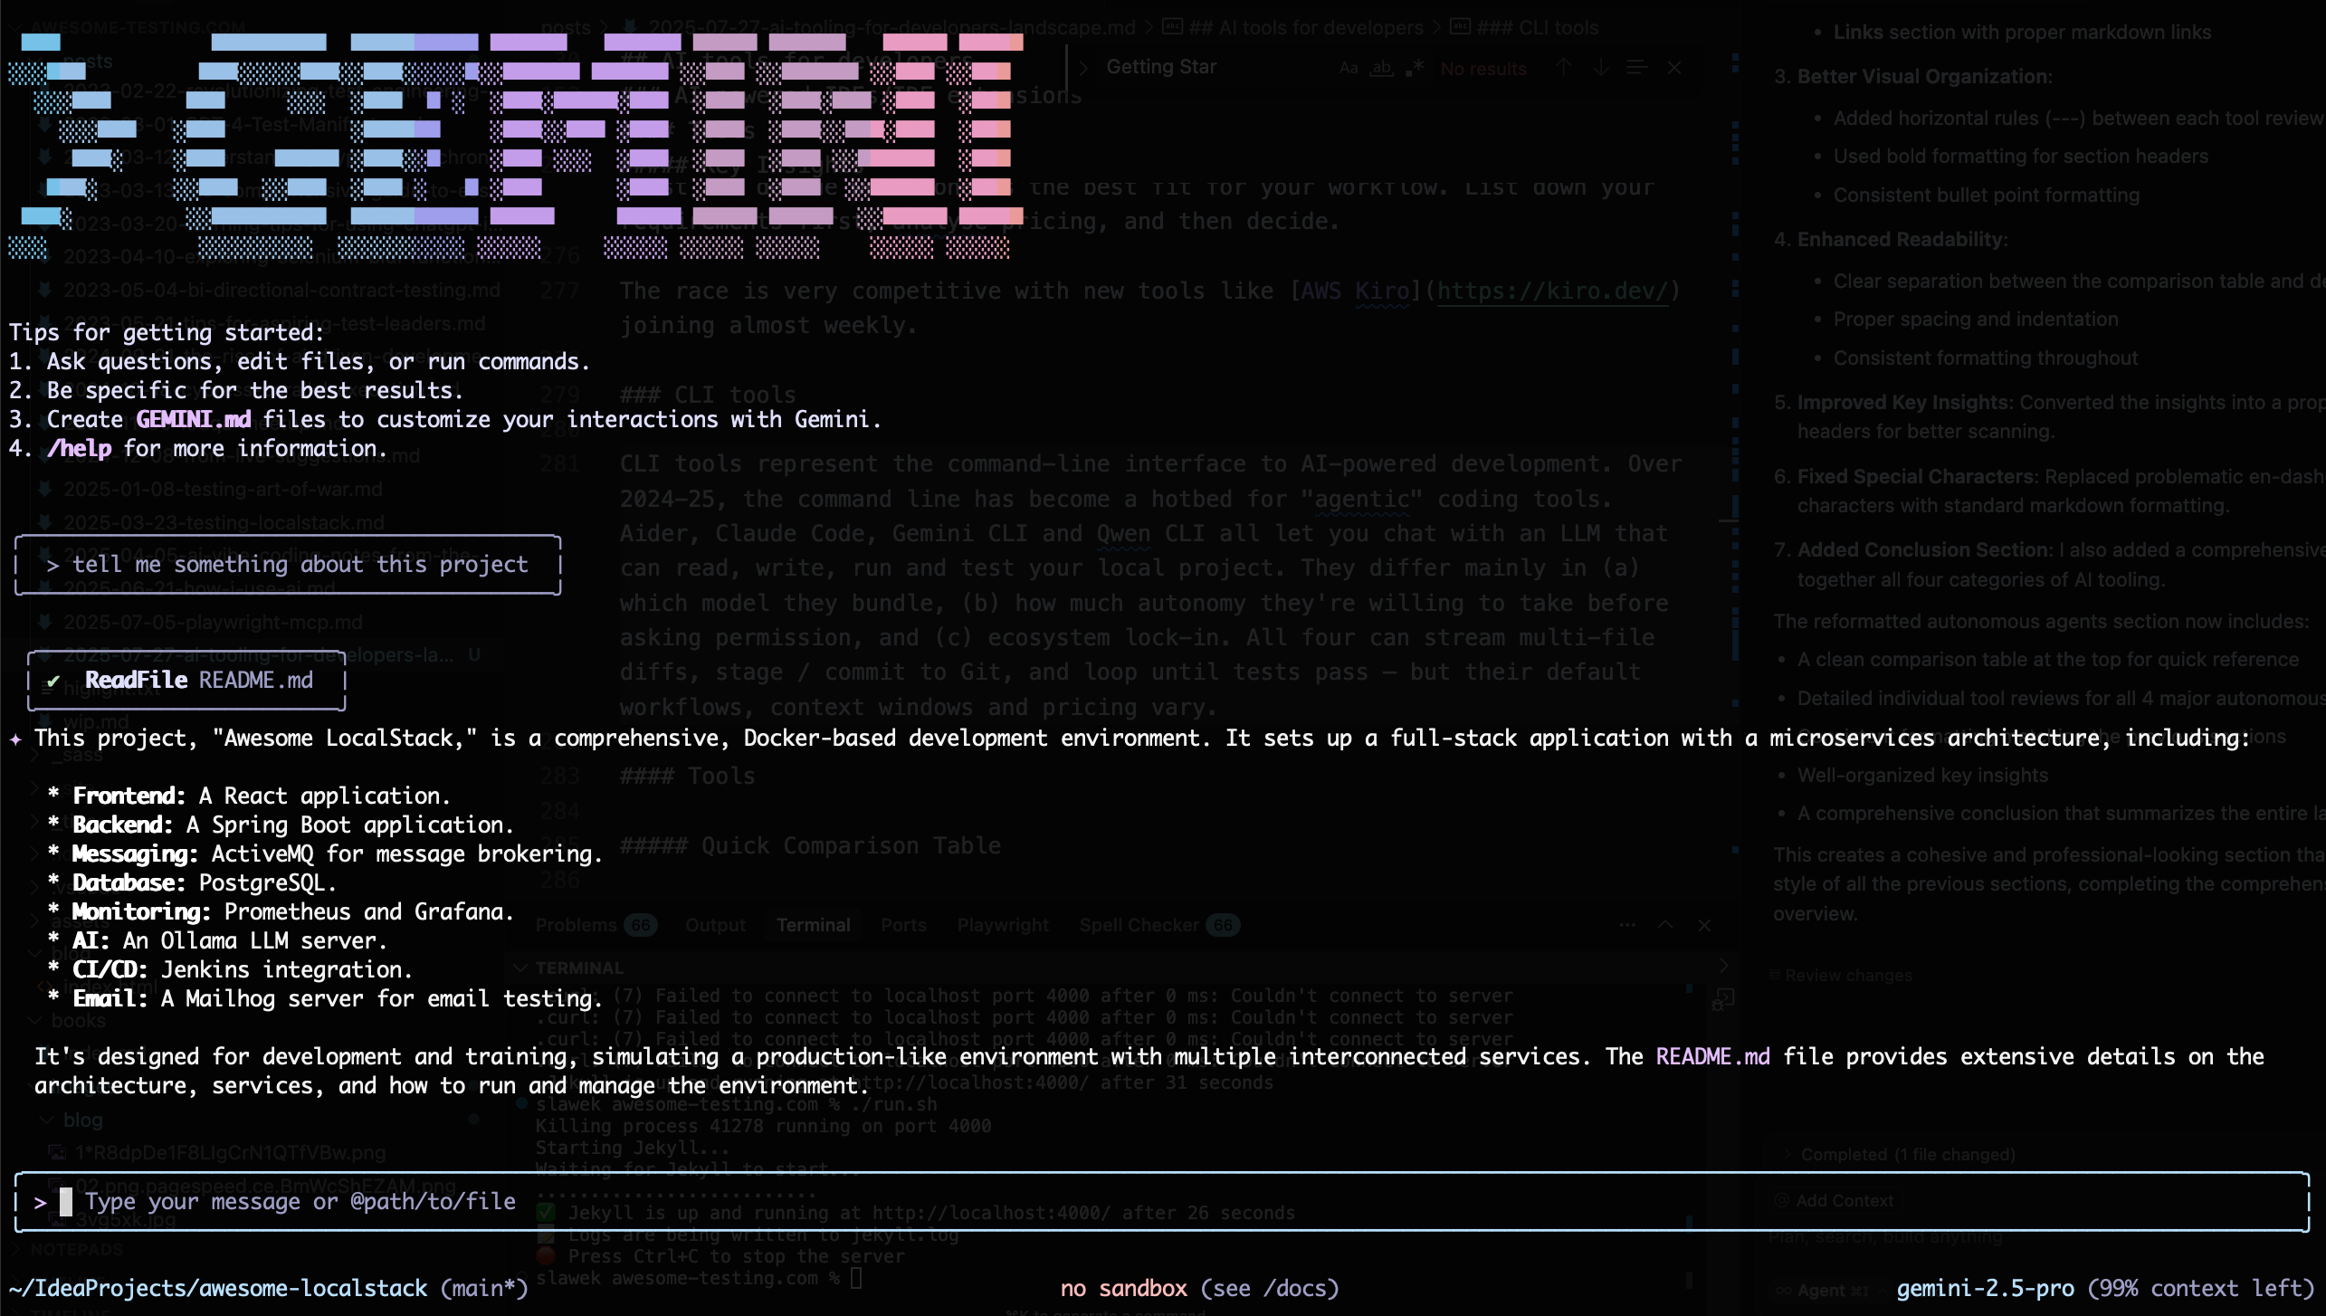This screenshot has width=2326, height=1316.
Task: Click the ~/IdeaProjects/awesome-localstack path in status line
Action: (218, 1289)
